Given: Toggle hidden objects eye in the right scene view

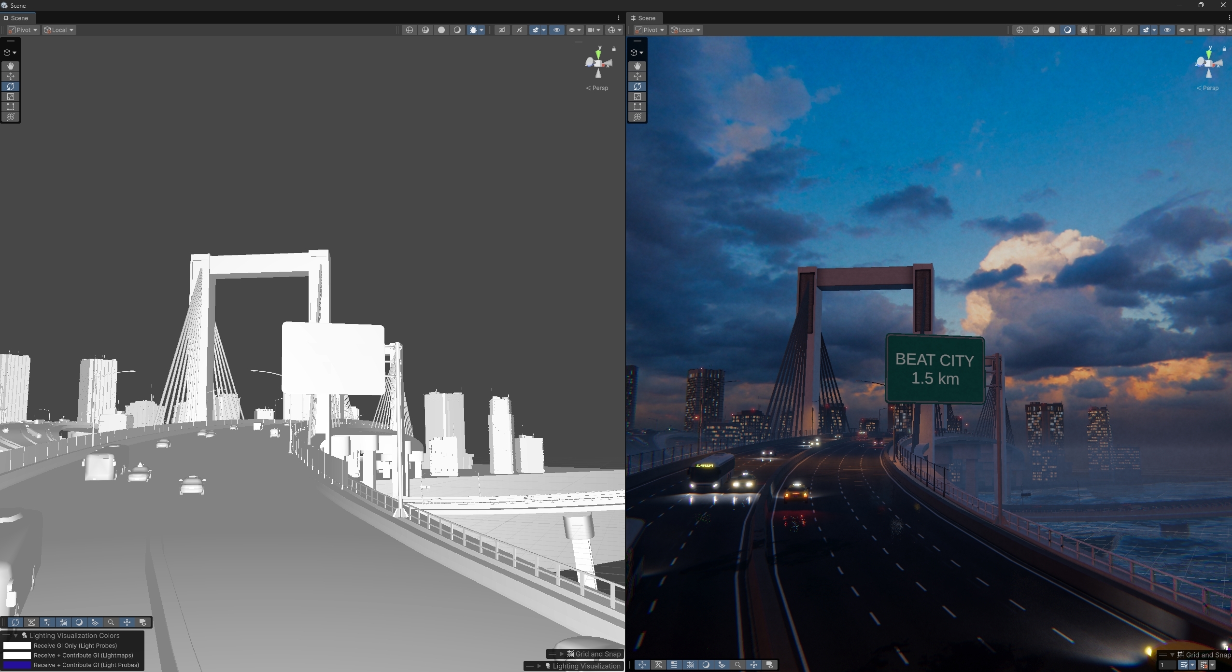Looking at the screenshot, I should [1167, 30].
